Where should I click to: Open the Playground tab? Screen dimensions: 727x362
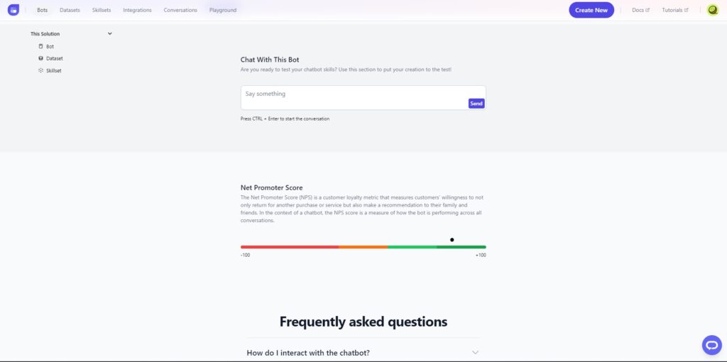(x=223, y=10)
